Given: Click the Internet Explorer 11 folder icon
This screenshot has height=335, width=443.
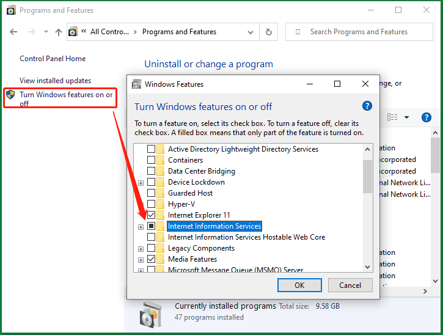Looking at the screenshot, I should 161,215.
